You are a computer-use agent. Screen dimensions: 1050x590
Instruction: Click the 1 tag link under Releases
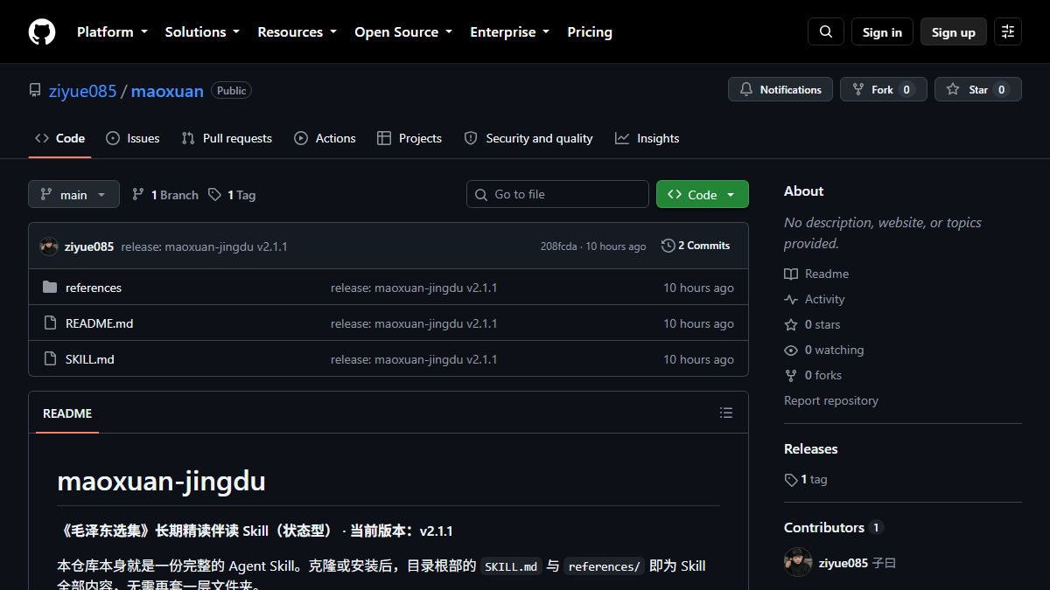tap(806, 480)
